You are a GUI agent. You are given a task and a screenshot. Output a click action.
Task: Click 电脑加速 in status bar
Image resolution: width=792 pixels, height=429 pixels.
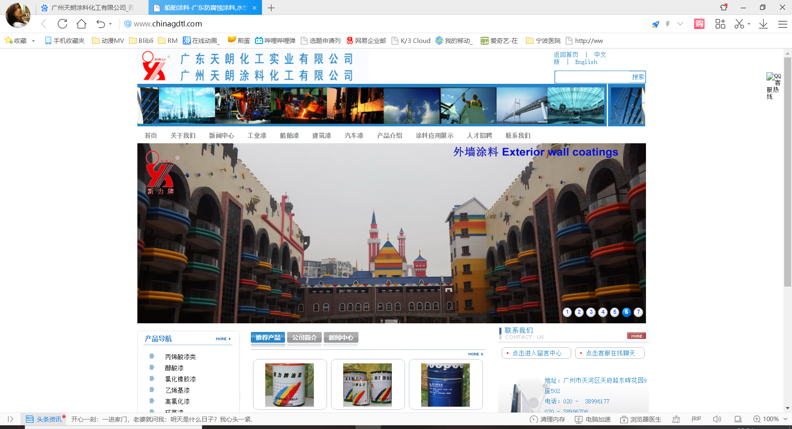[593, 419]
